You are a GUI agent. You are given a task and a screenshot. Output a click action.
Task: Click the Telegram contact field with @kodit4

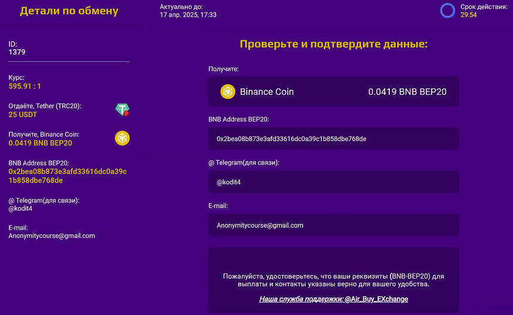coord(334,182)
